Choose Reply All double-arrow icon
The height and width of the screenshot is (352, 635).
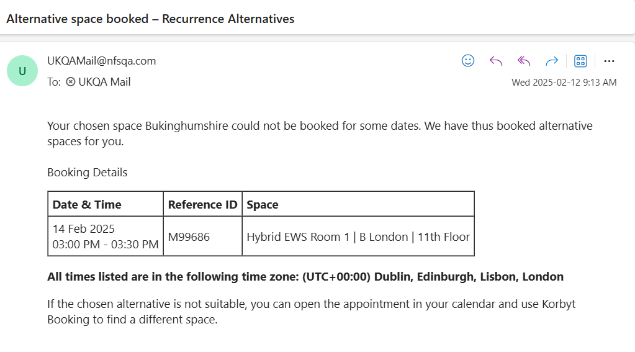tap(524, 61)
